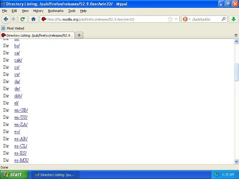Open the URL history dropdown arrow
The image size is (239, 179).
point(176,19)
